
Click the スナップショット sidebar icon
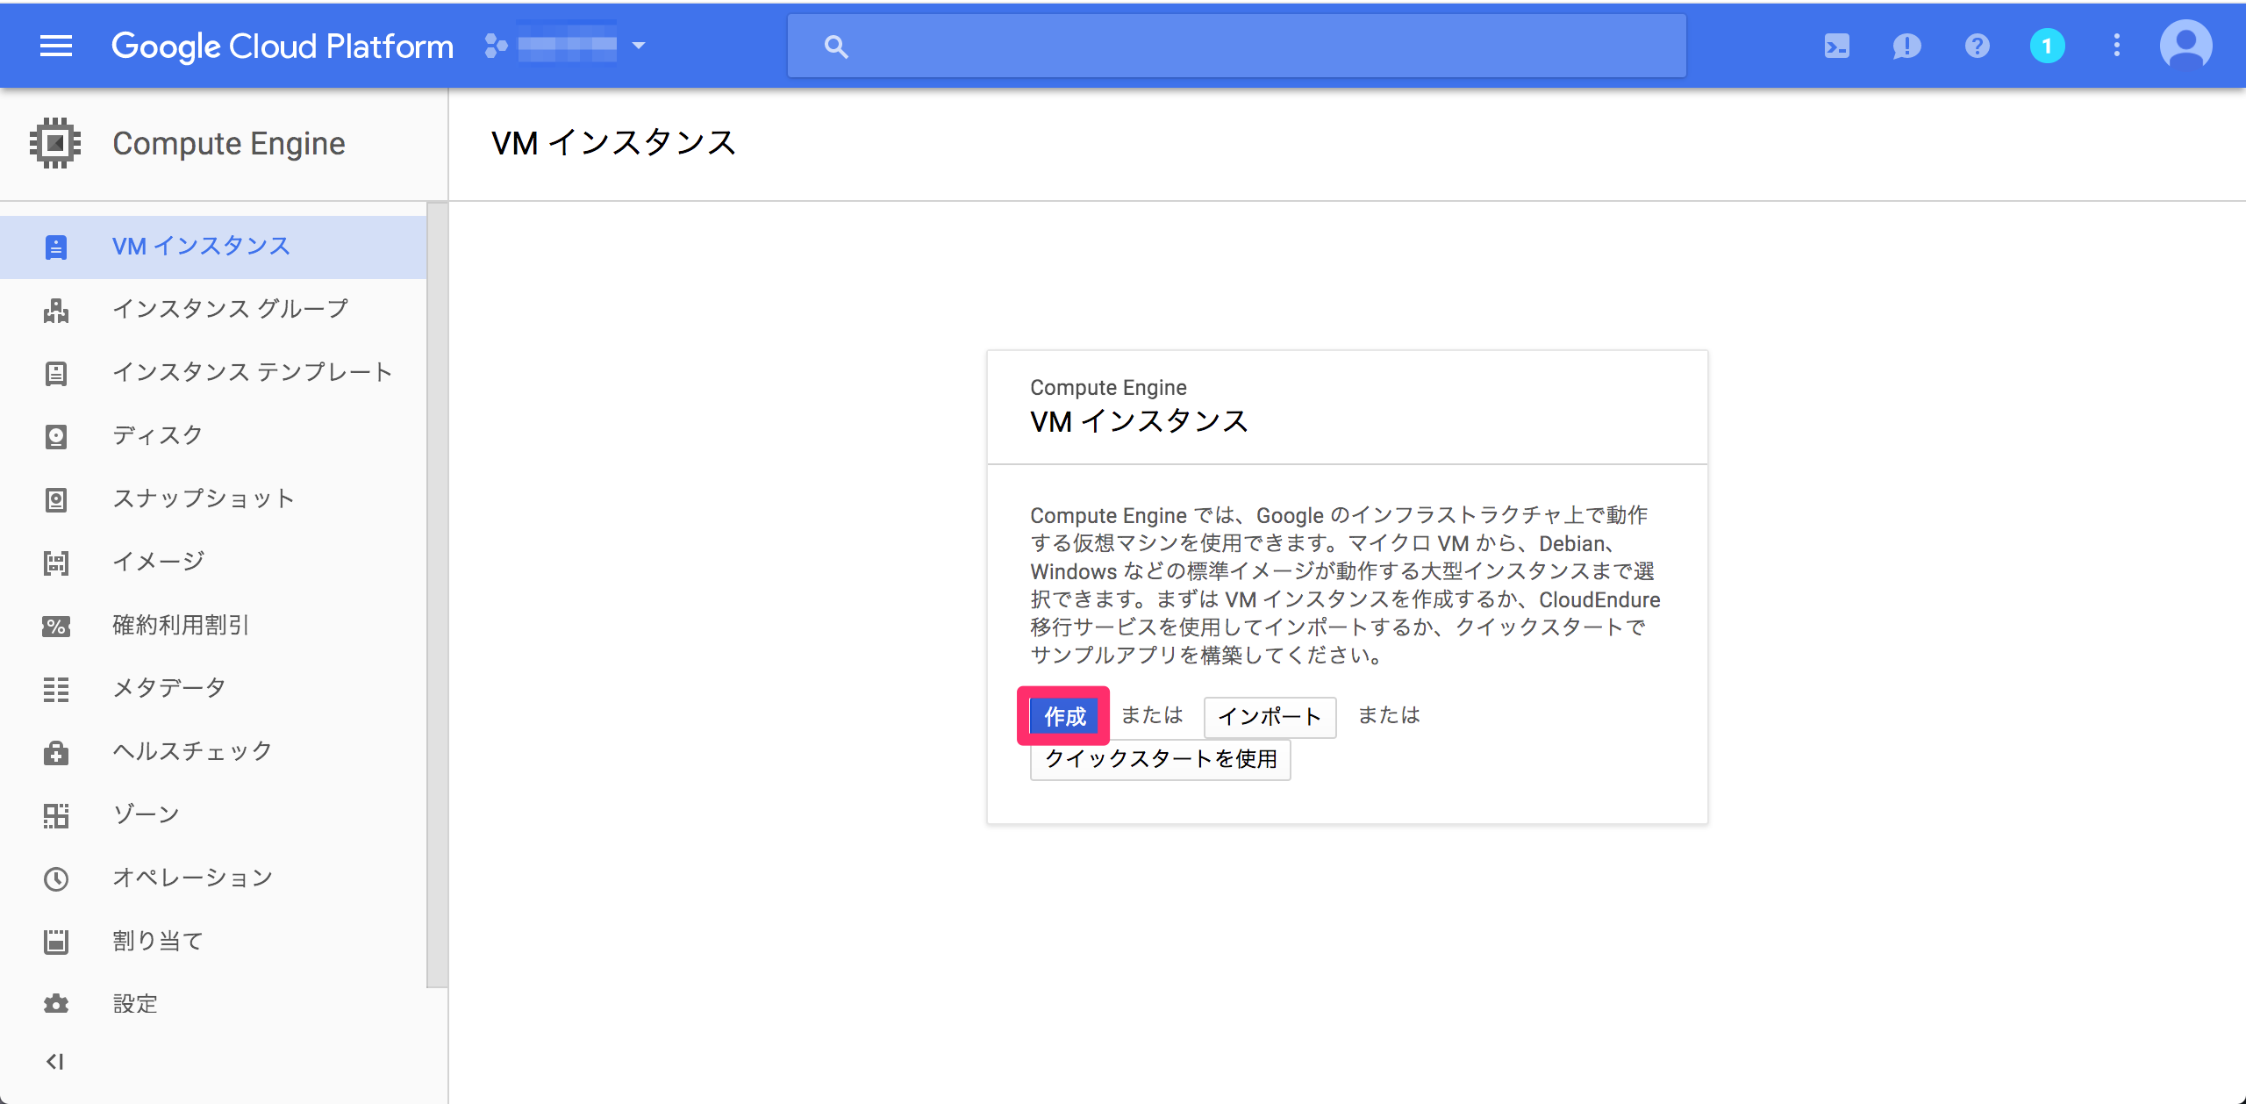(54, 497)
